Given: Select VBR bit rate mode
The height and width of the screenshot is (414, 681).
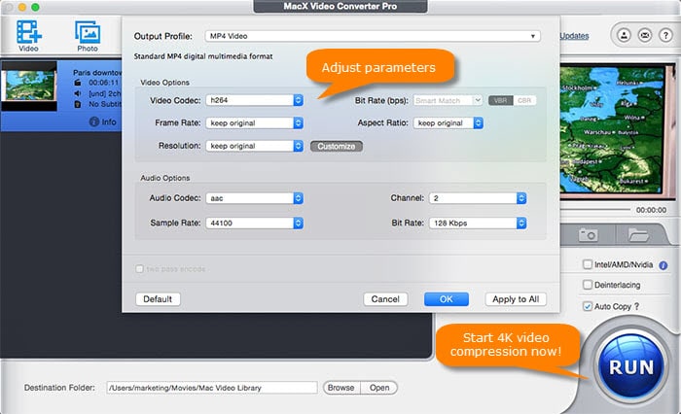Looking at the screenshot, I should tap(500, 100).
